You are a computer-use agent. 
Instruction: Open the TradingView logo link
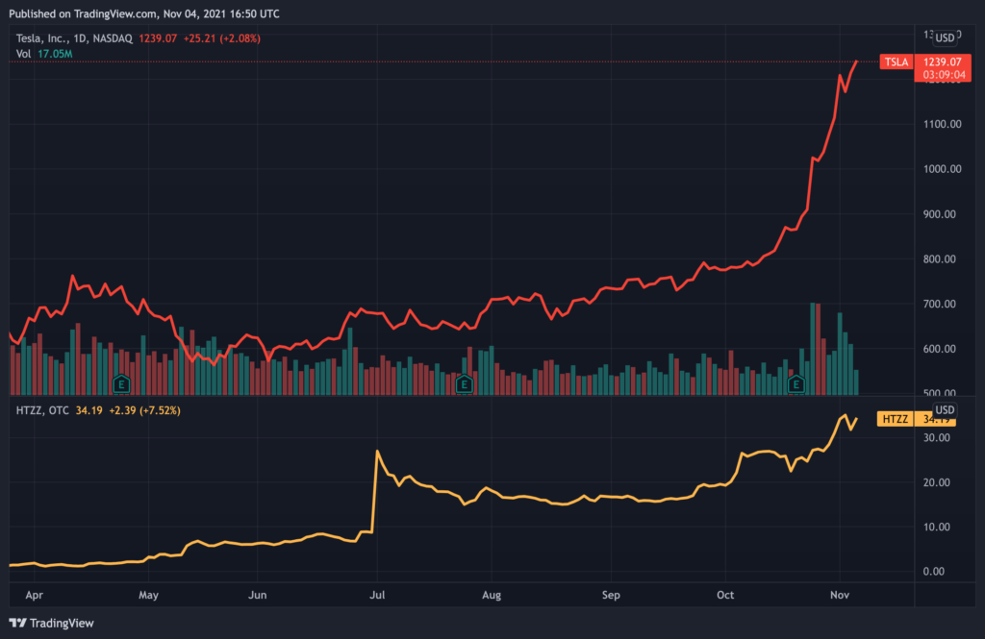(52, 623)
